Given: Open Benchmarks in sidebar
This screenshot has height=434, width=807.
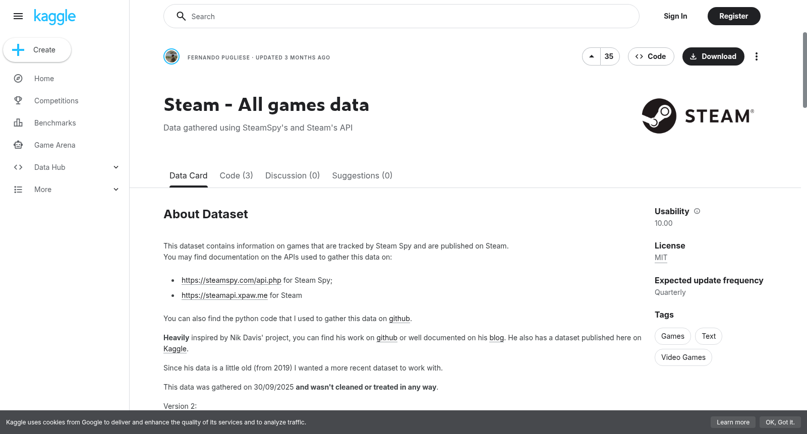Looking at the screenshot, I should coord(55,123).
